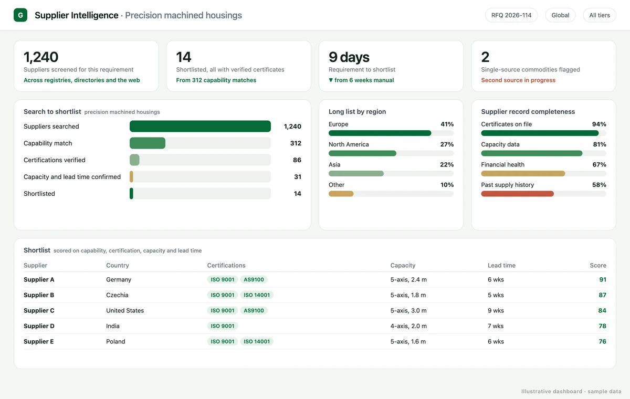Viewport: 630px width, 399px height.
Task: Click 'Across registries, directories and the web'
Action: click(82, 80)
